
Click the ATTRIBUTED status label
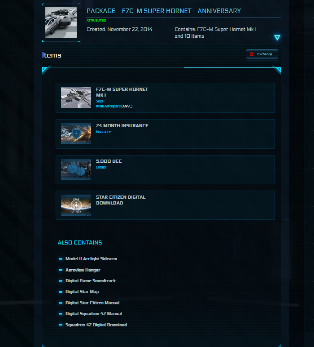[96, 20]
